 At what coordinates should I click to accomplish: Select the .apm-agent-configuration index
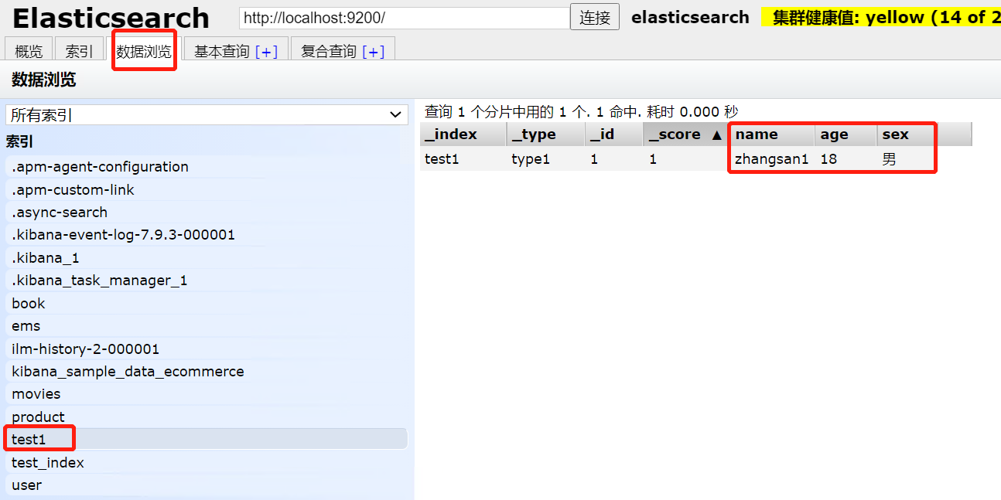[207, 167]
